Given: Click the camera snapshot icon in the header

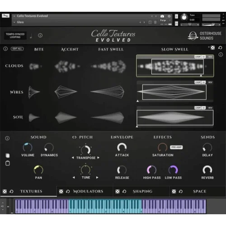Looking at the screenshot, I should (162, 16).
